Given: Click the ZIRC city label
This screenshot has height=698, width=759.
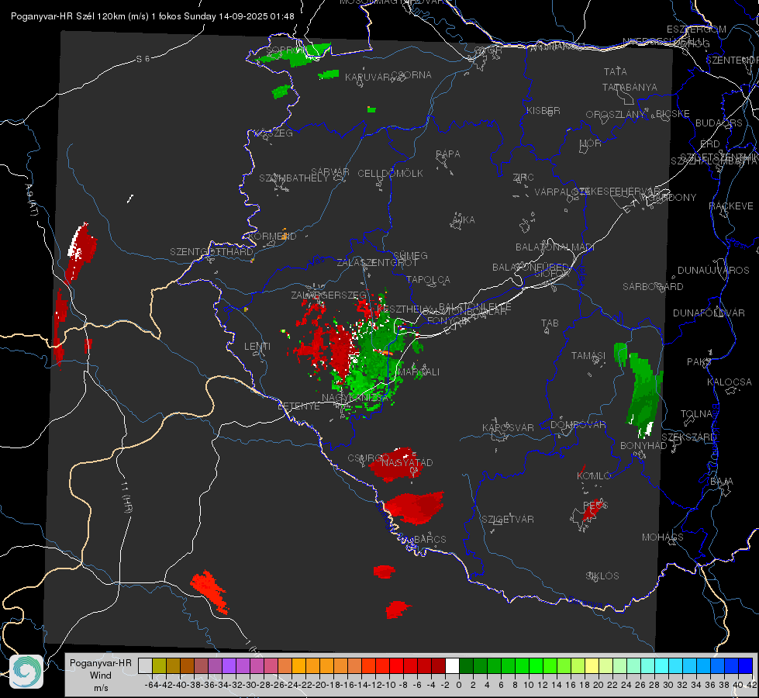Looking at the screenshot, I should click(523, 178).
